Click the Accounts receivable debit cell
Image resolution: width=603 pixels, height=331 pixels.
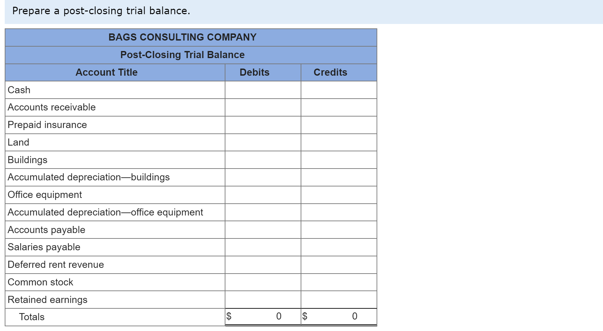(263, 107)
